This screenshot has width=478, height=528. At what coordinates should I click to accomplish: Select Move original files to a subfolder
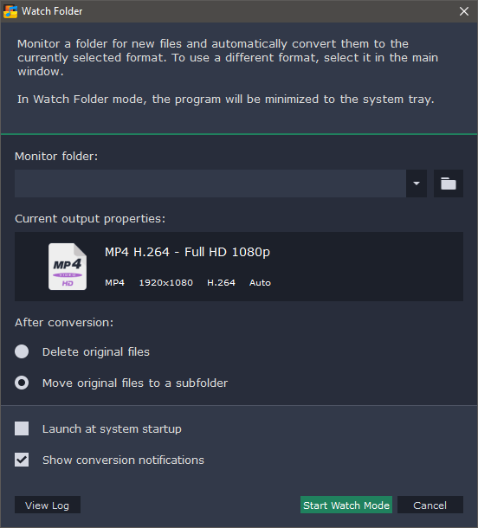(x=22, y=383)
